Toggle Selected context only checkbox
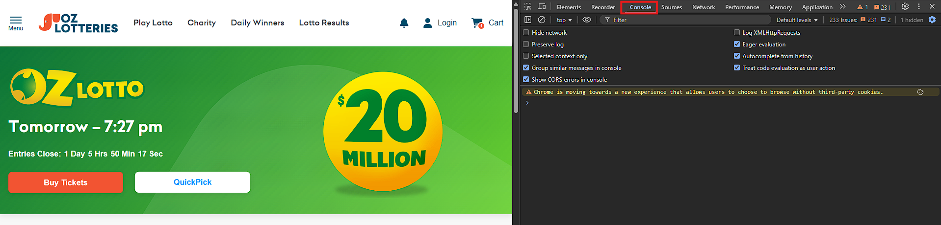The width and height of the screenshot is (941, 225). pos(526,56)
